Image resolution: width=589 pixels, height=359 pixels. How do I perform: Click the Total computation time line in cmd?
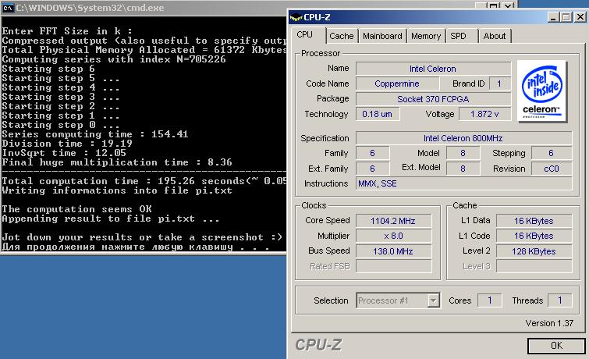(x=144, y=181)
